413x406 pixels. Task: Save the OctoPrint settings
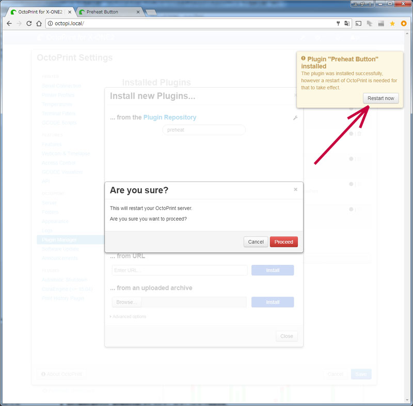(x=361, y=374)
